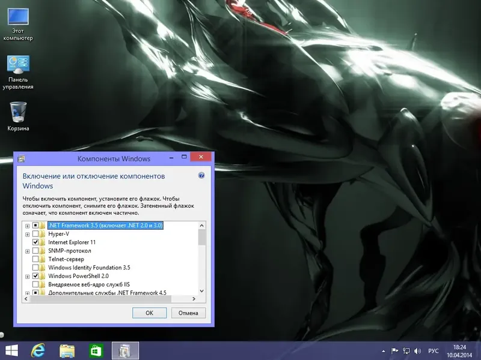481x360 pixels.
Task: Uncheck the Windows PowerShell 2.0 checkbox
Action: 35,276
